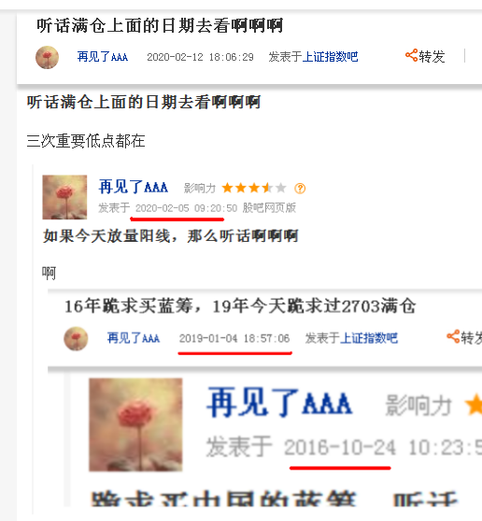Open 上证指数吧 link in 2019-01-04 post
Screen dimensions: 482x521
[x=369, y=338]
